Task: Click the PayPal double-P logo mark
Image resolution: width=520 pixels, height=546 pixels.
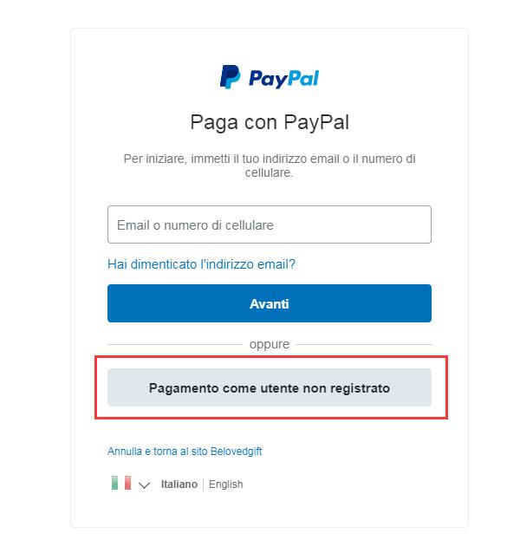Action: pyautogui.click(x=230, y=76)
